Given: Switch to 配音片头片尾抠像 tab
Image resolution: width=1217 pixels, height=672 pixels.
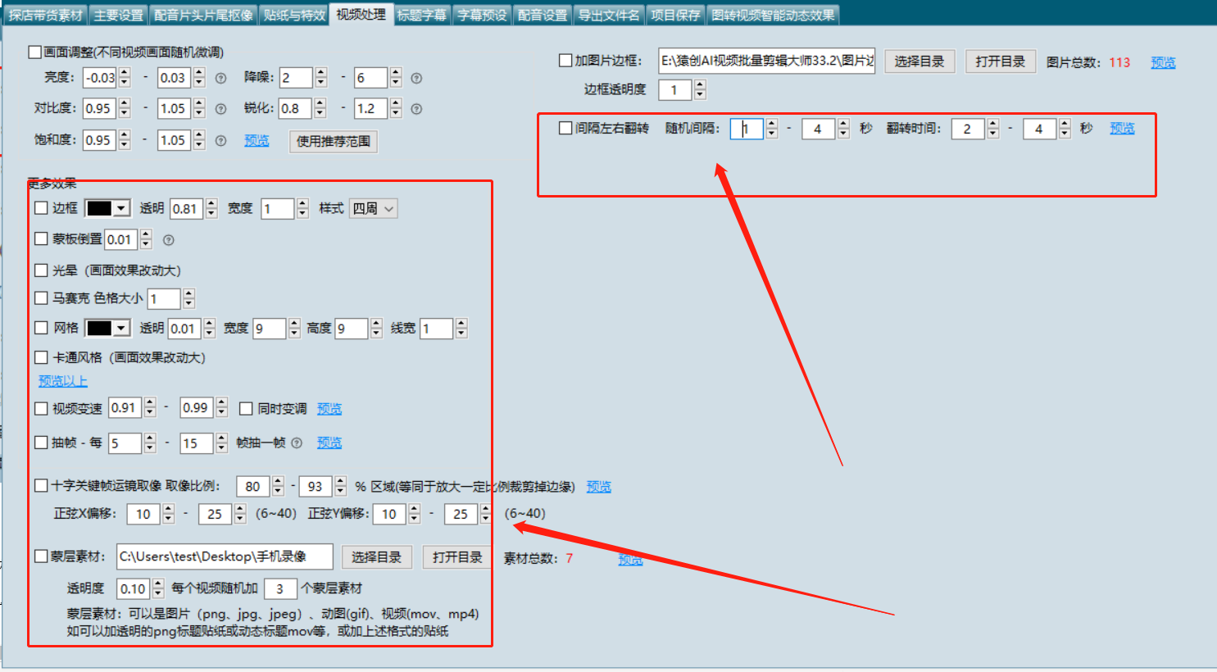Looking at the screenshot, I should point(203,16).
